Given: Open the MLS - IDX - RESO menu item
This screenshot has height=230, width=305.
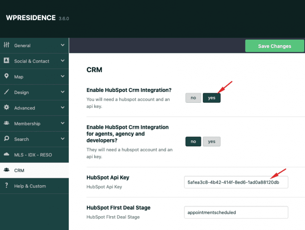Looking at the screenshot, I should 34,155.
